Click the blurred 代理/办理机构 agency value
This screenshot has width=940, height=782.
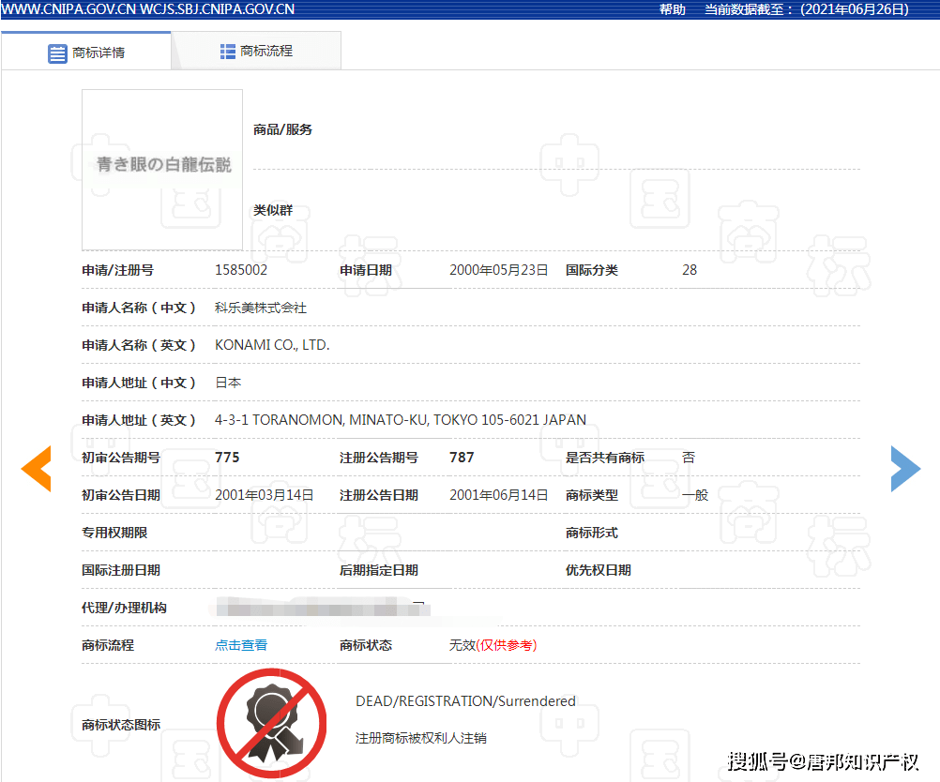(x=322, y=609)
